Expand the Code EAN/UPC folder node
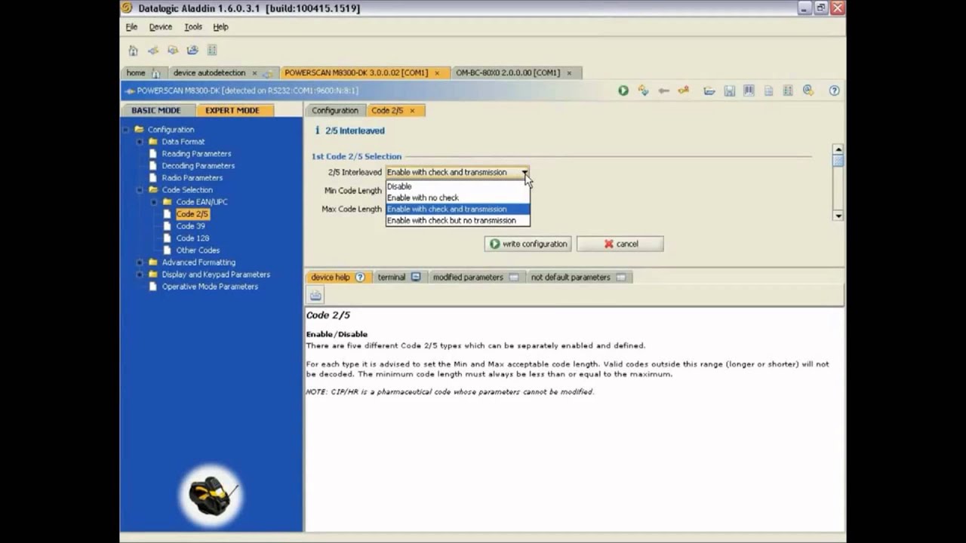Viewport: 966px width, 543px height. coord(154,202)
